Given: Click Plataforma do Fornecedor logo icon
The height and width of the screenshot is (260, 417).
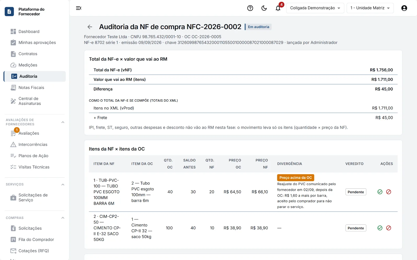Looking at the screenshot, I should pyautogui.click(x=9, y=11).
